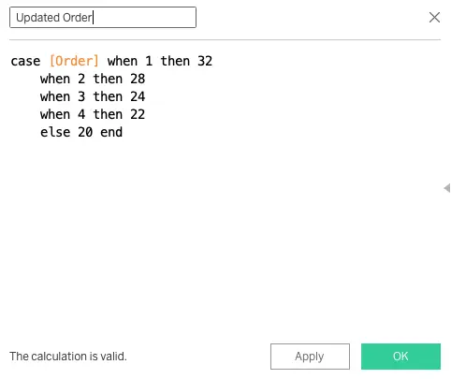The image size is (451, 379).
Task: Place cursor at the value 22
Action: (138, 114)
